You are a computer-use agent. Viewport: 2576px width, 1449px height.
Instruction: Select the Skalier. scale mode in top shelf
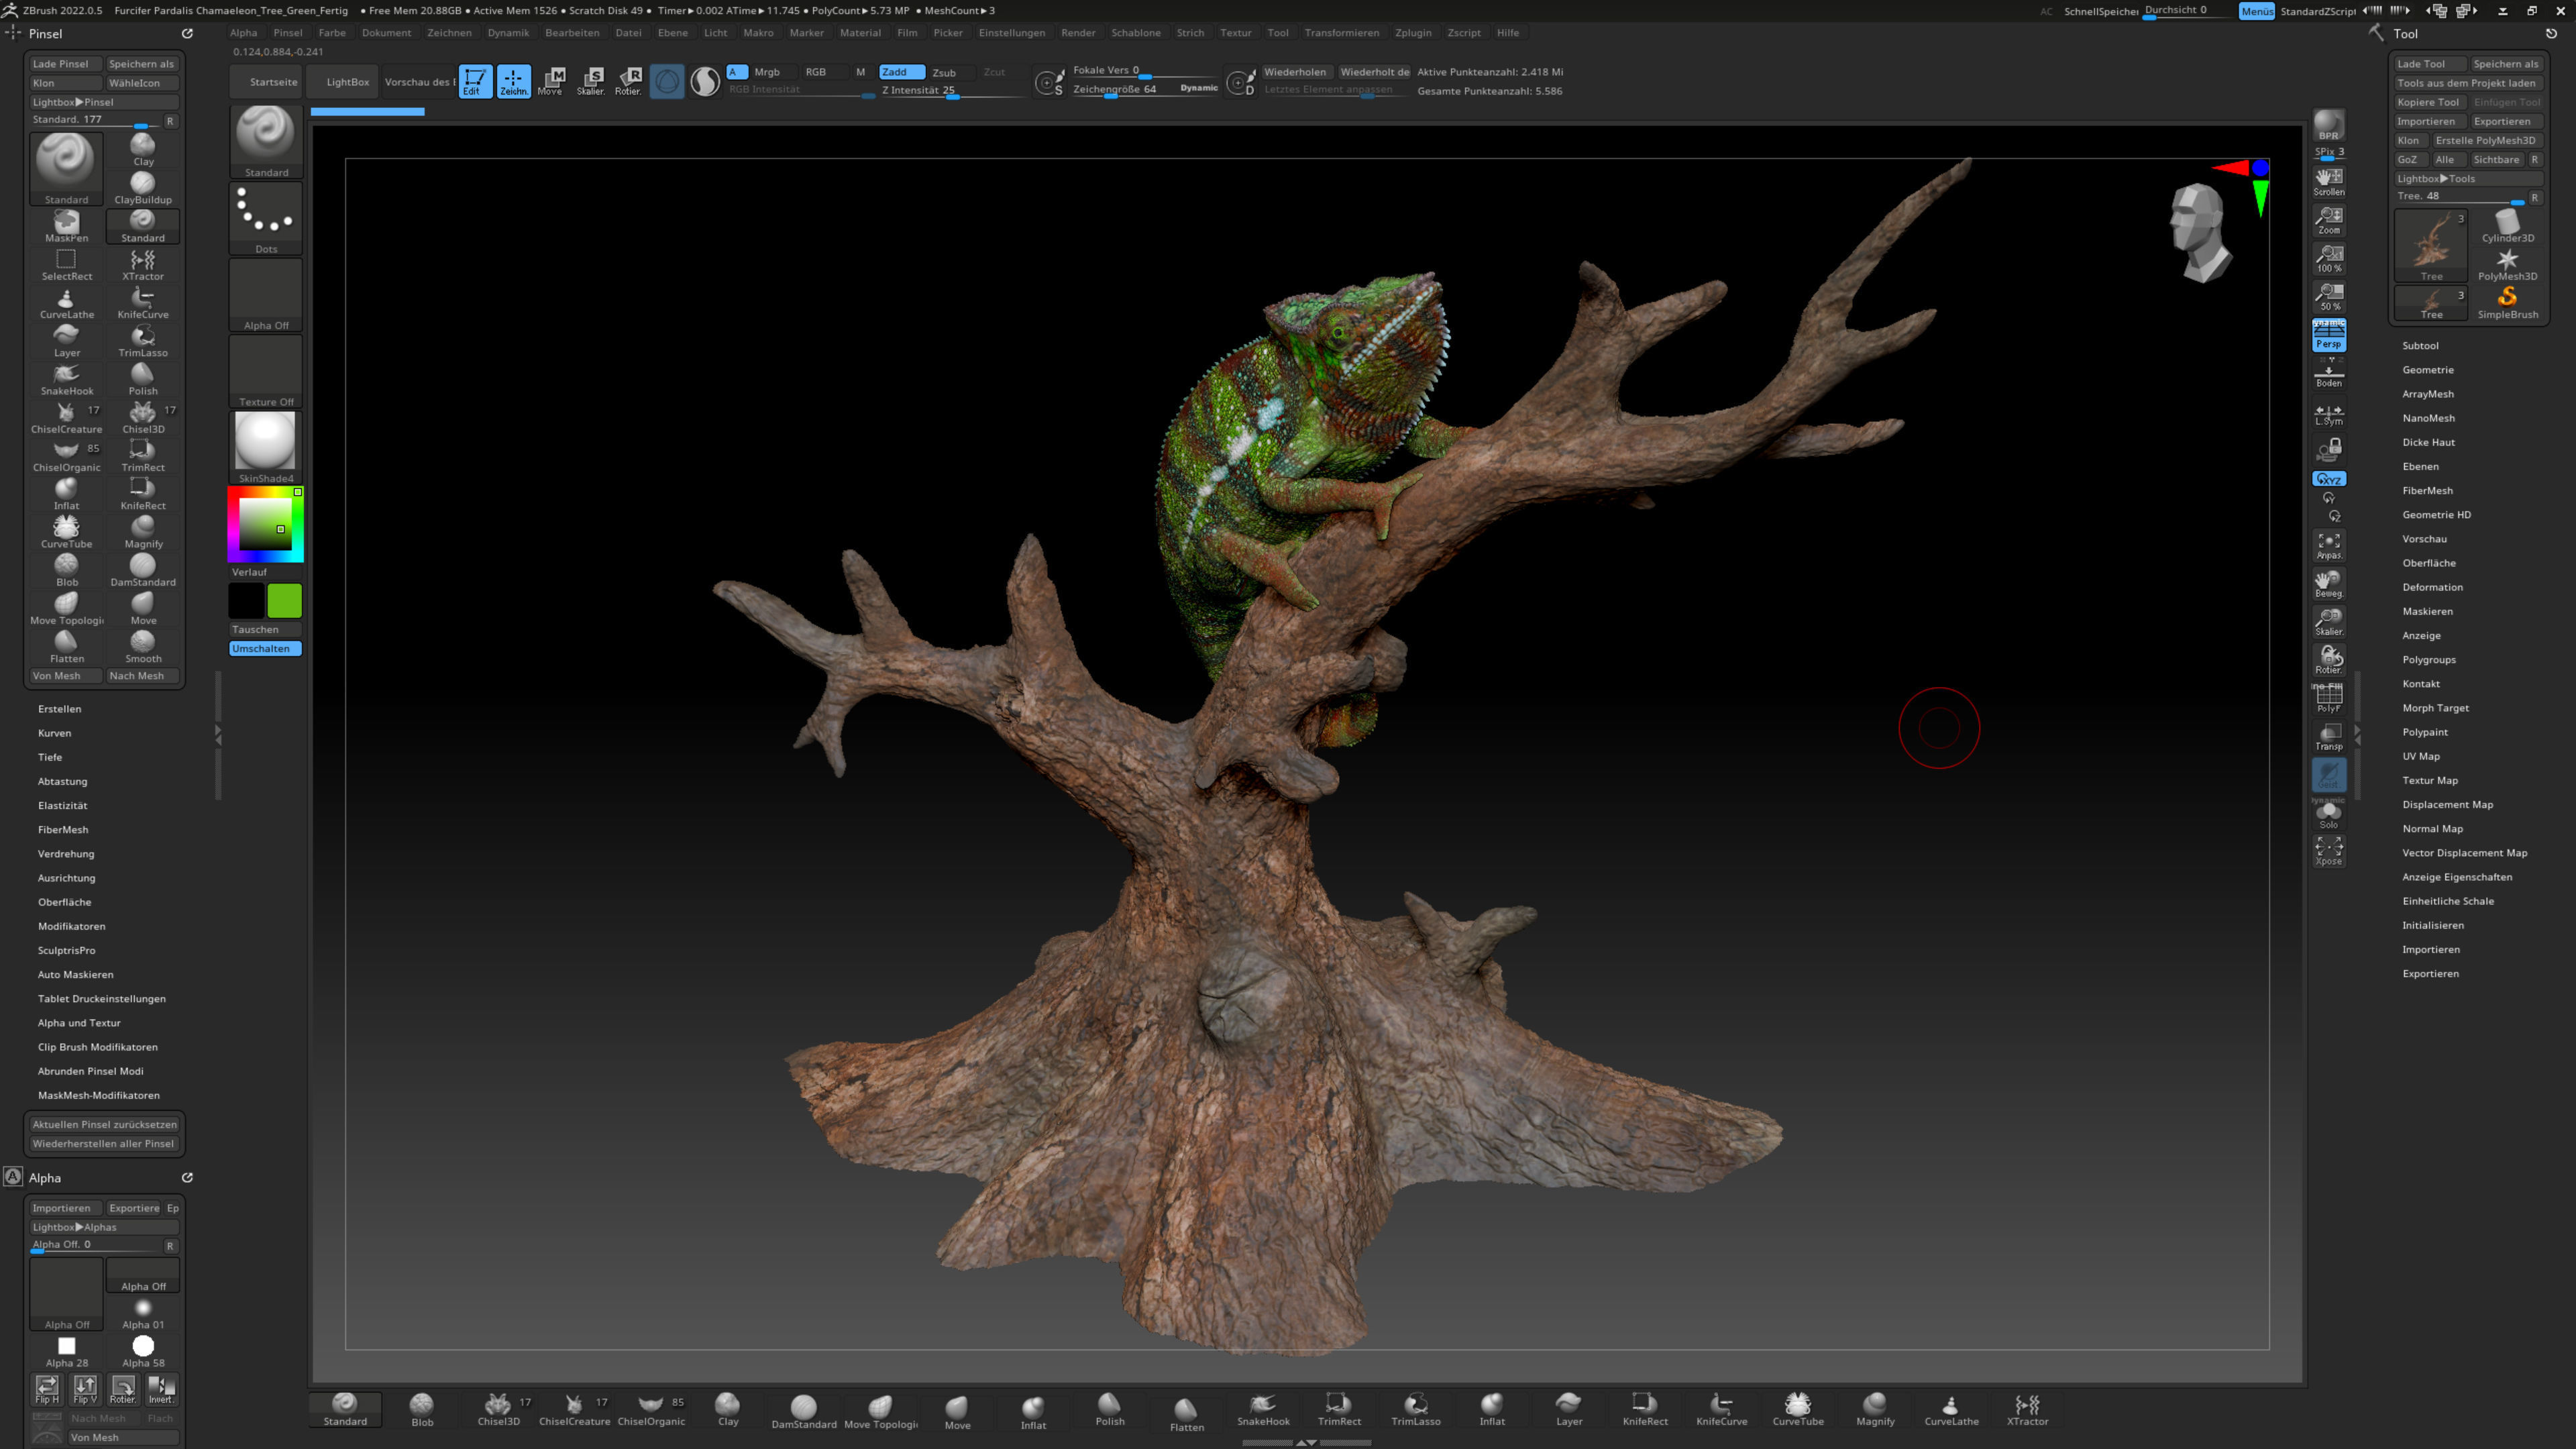tap(590, 81)
